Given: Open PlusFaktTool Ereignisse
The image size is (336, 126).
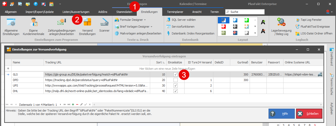Looking at the screenshot, I should 312,27.
